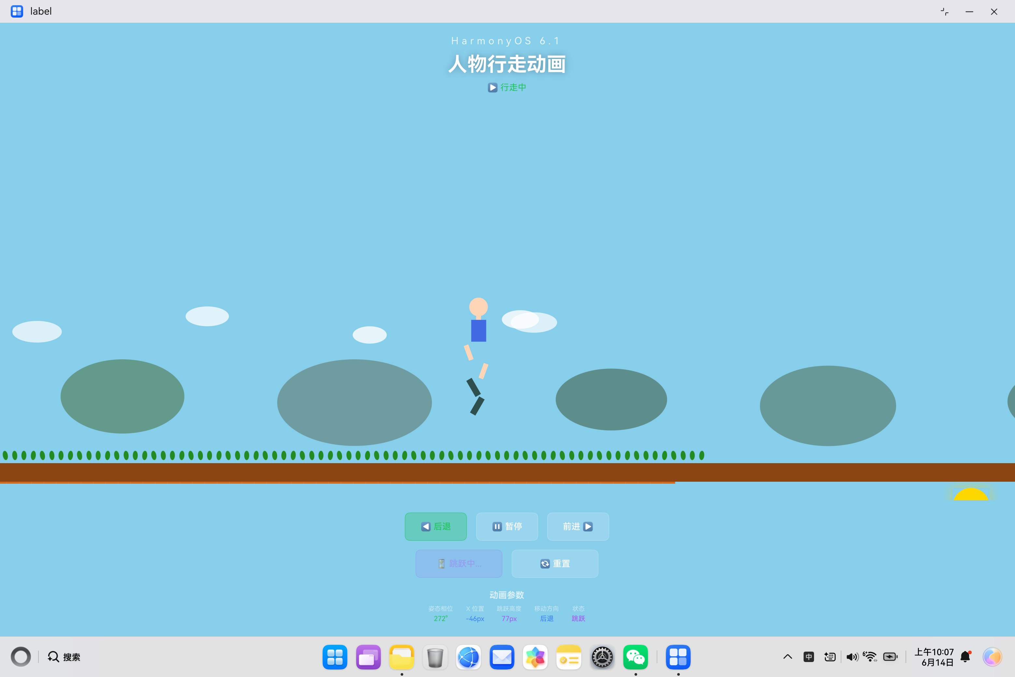Open the volume control in tray
This screenshot has height=677, width=1015.
click(x=852, y=657)
